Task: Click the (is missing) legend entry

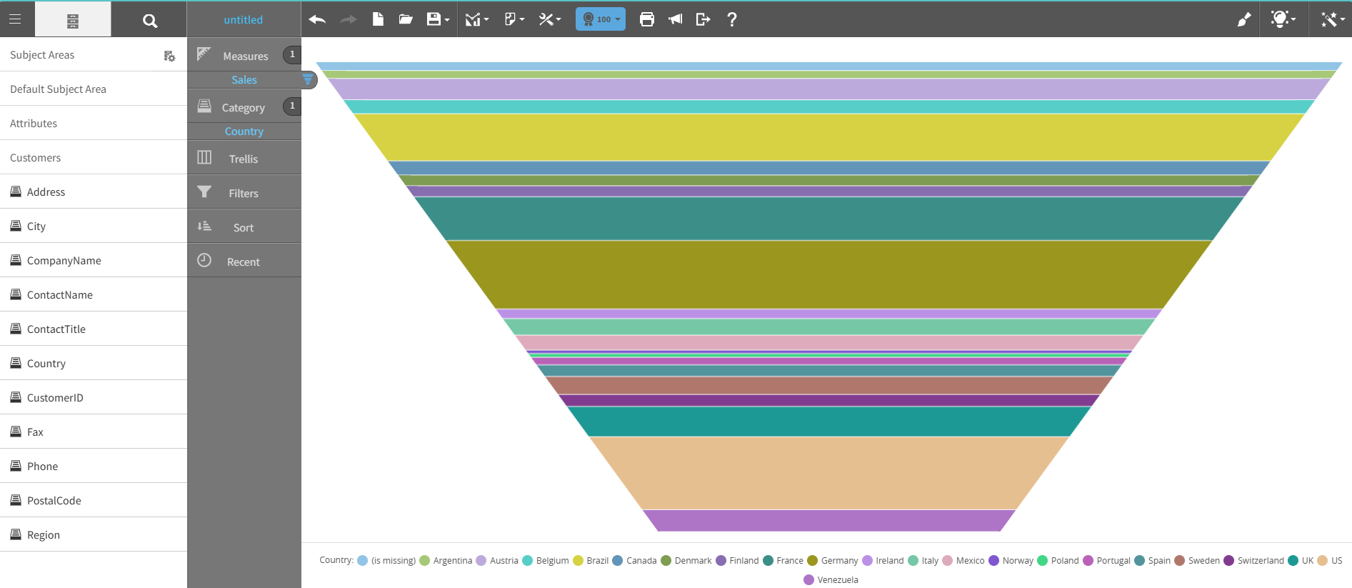Action: (x=386, y=560)
